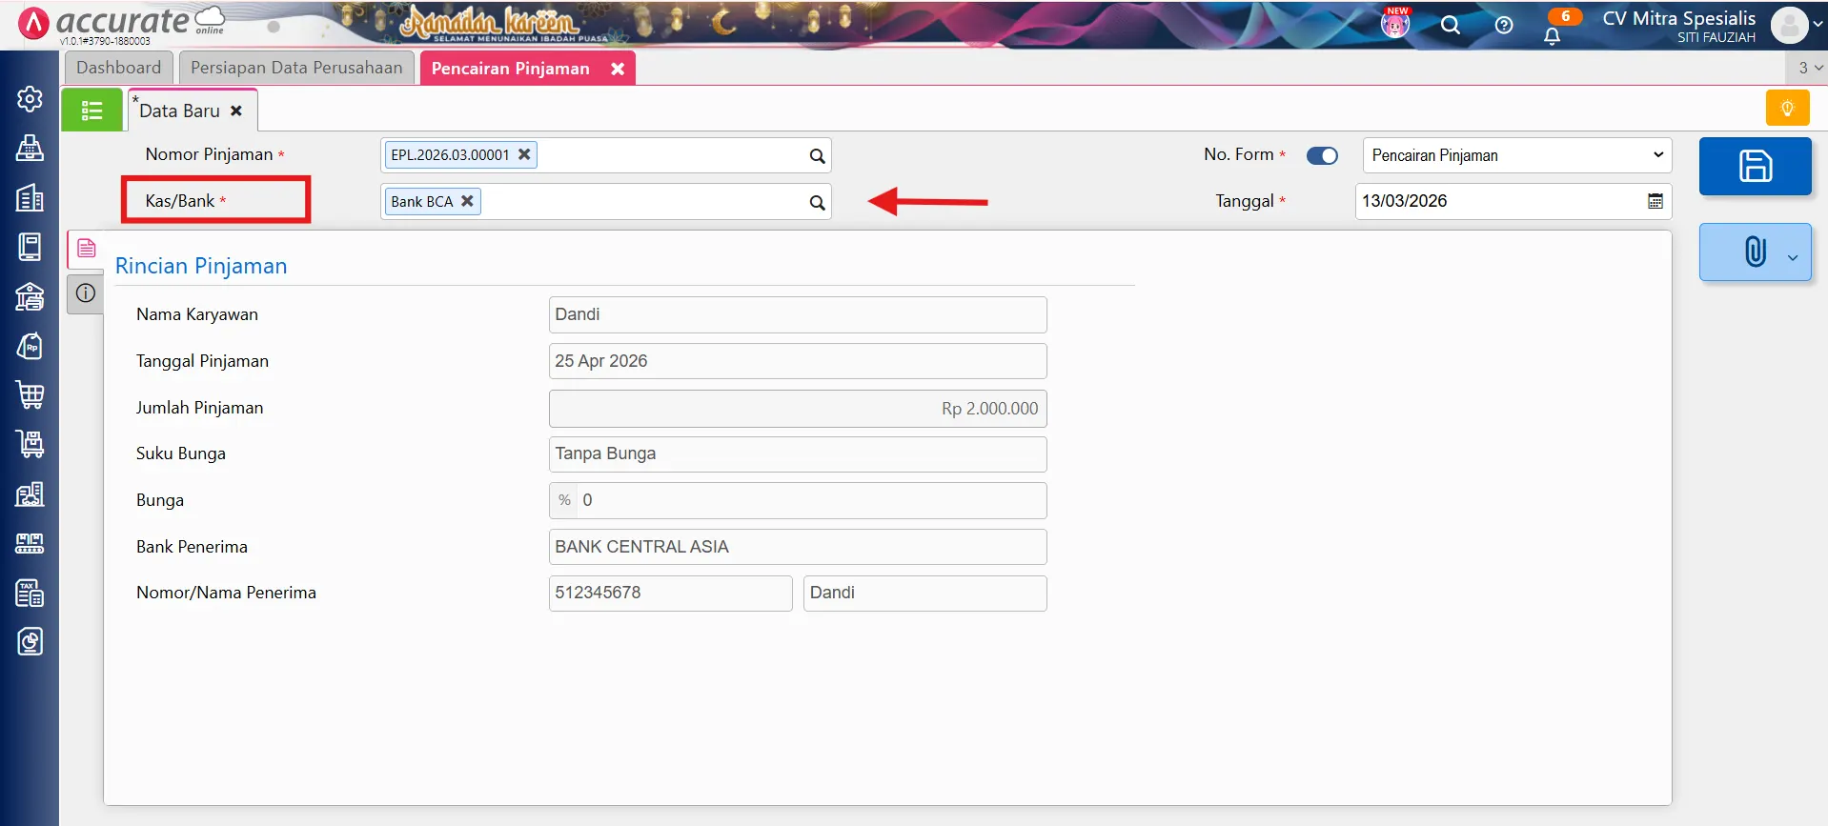The width and height of the screenshot is (1828, 826).
Task: Switch to Persiapan Data Perusahaan tab
Action: (296, 68)
